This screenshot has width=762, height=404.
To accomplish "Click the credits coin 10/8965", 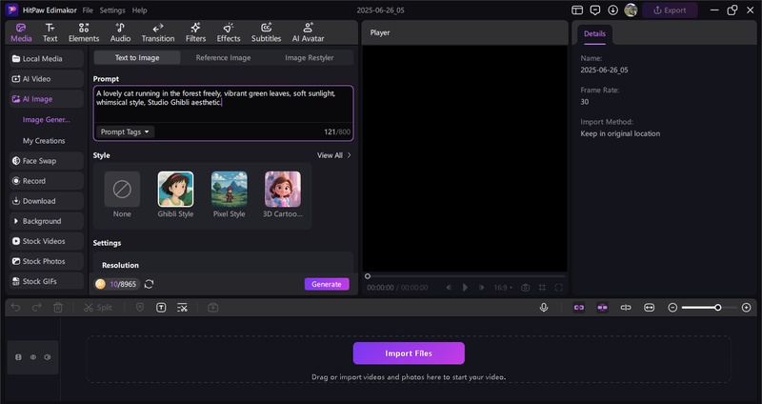I will click(117, 284).
